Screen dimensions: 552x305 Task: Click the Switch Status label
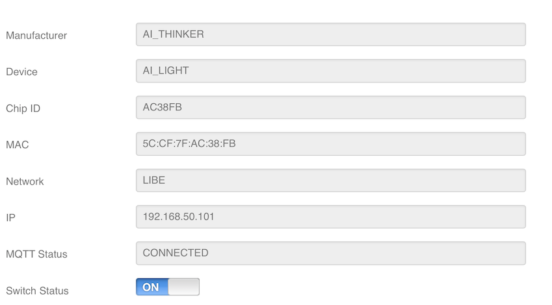37,291
